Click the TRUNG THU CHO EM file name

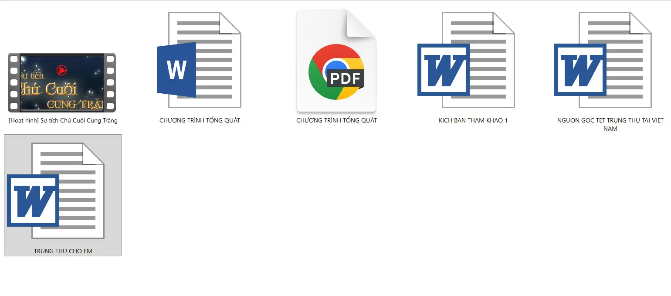coord(63,251)
